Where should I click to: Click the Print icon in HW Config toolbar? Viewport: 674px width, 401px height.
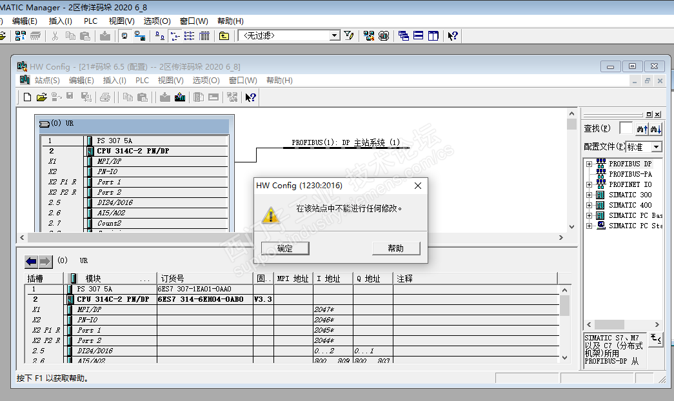105,97
